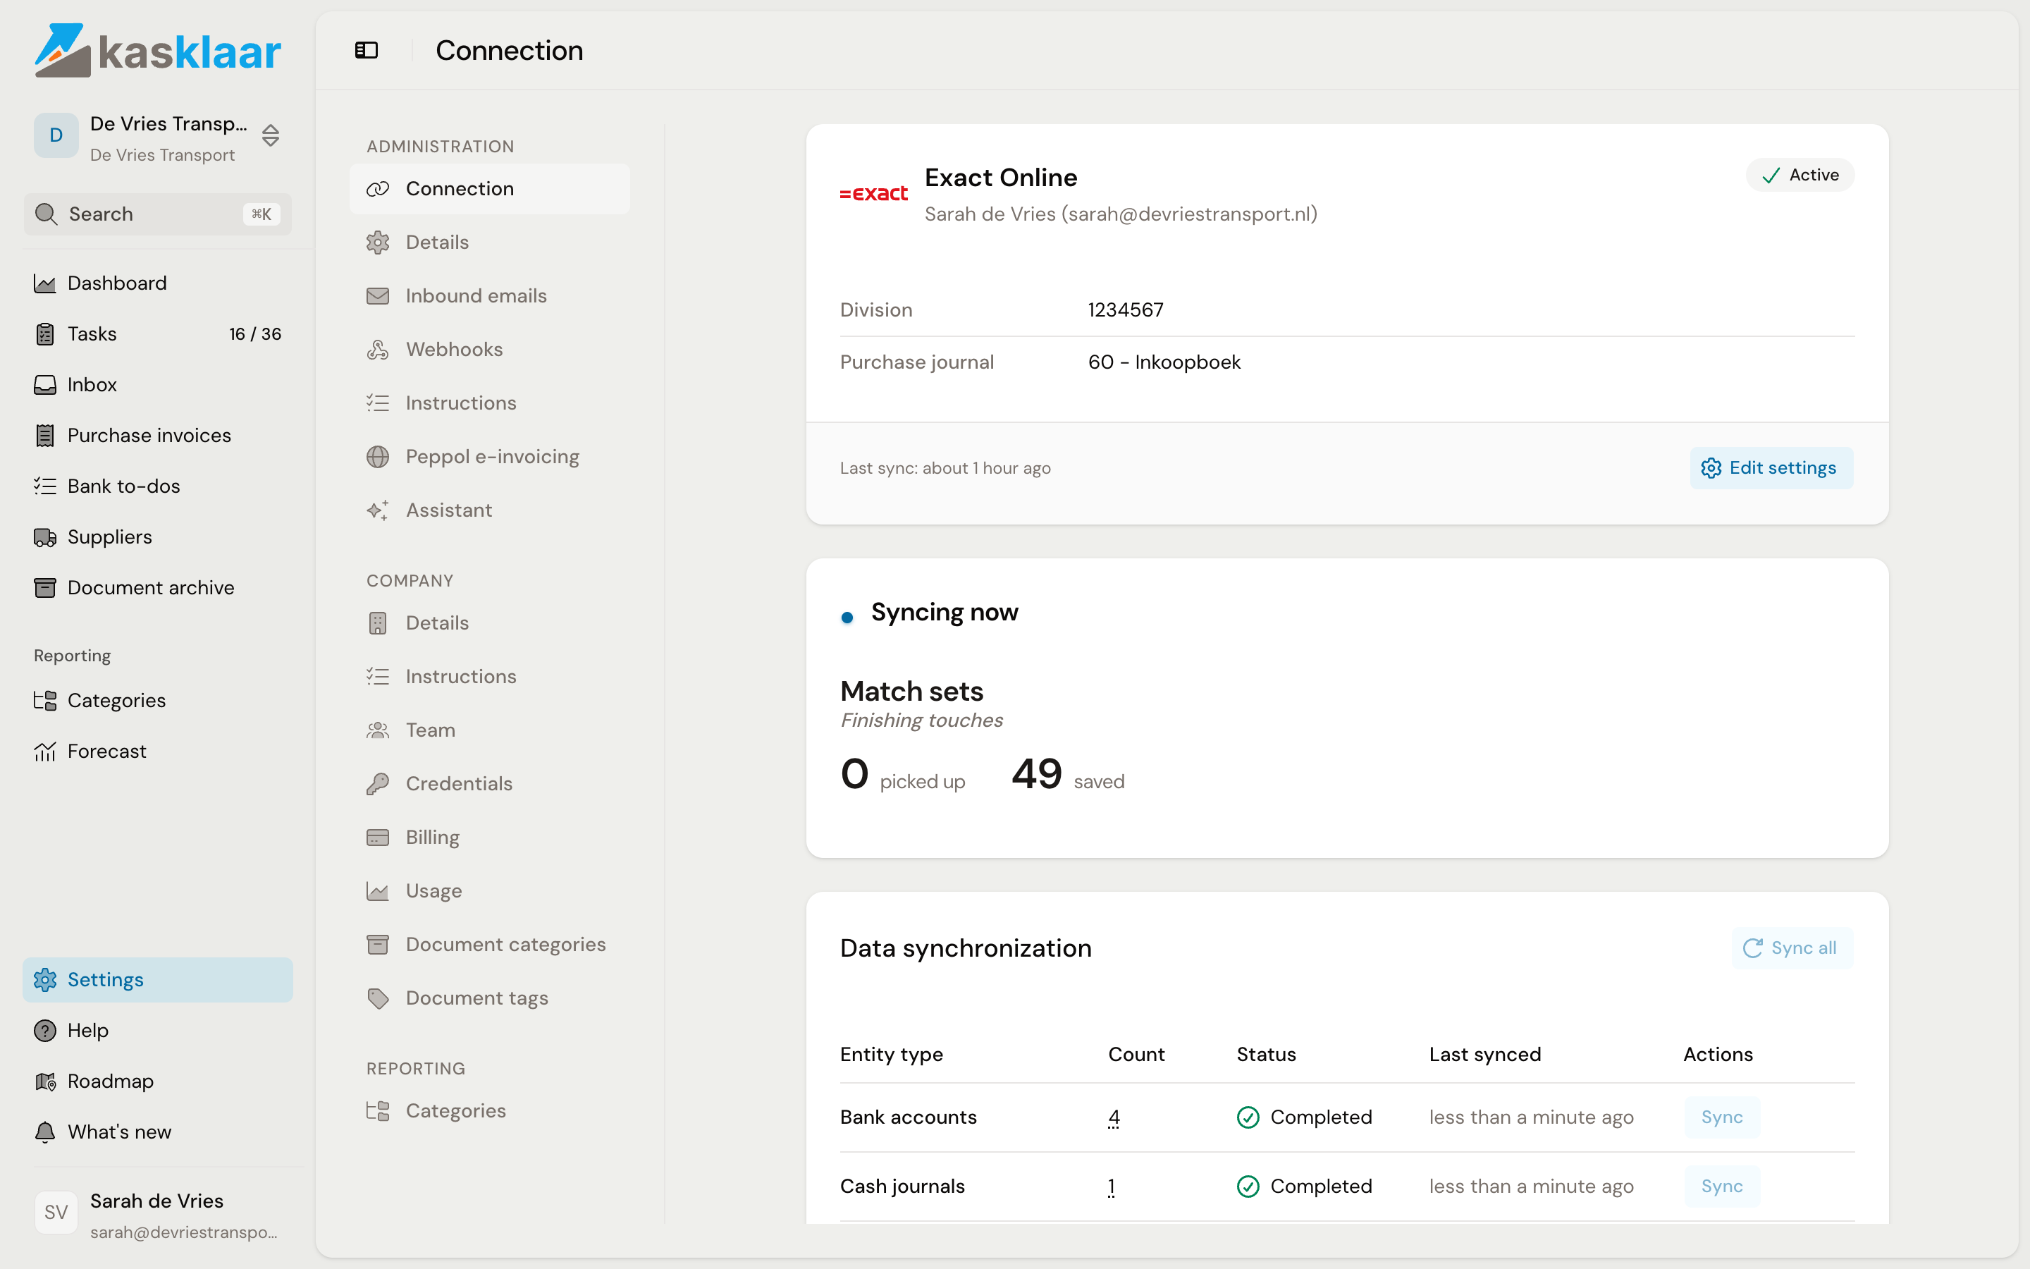Select the Bank to-dos list icon
Viewport: 2030px width, 1269px height.
pos(44,486)
